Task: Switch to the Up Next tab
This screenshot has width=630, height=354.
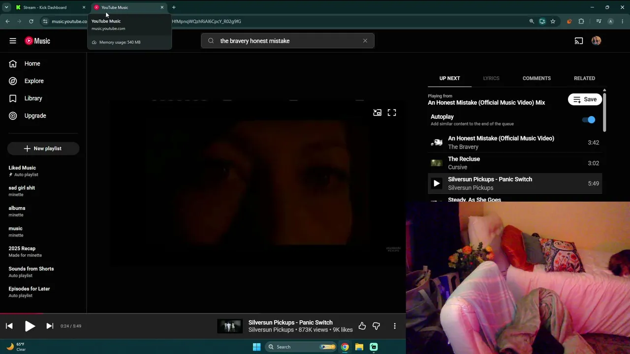Action: click(x=450, y=78)
